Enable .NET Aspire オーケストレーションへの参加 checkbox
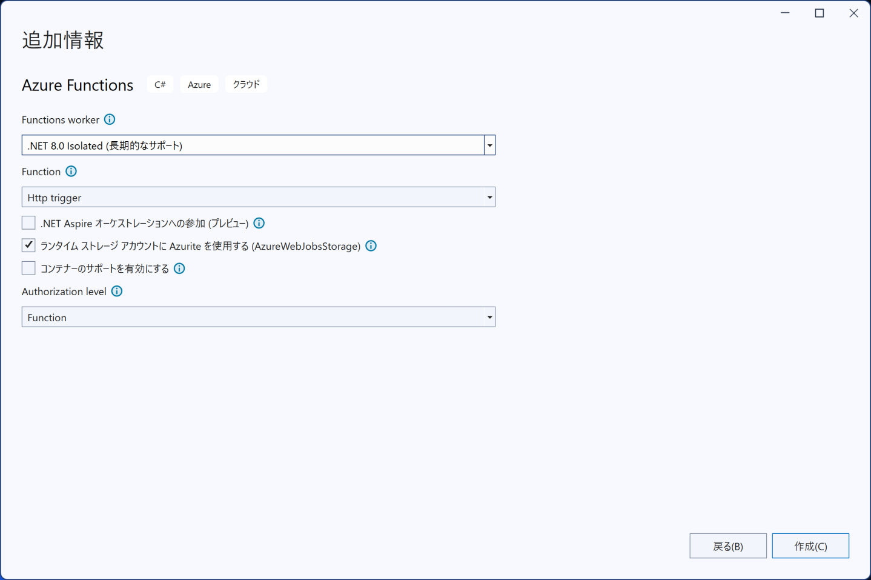 [28, 223]
